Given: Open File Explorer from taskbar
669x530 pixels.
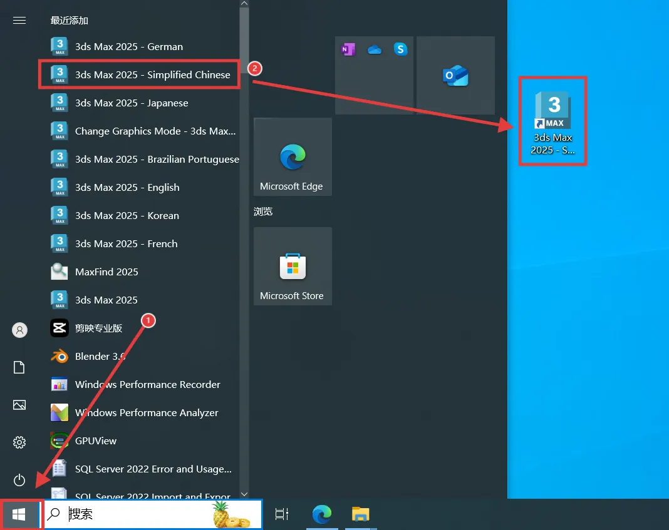Looking at the screenshot, I should (361, 514).
